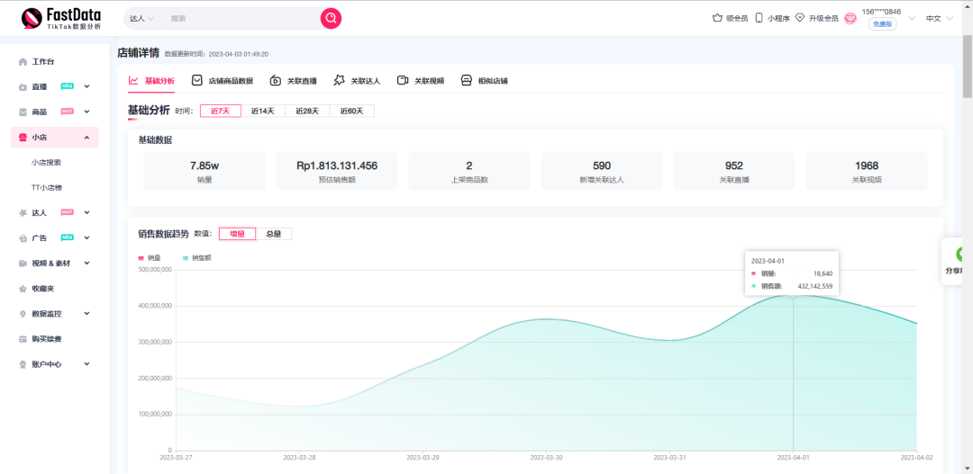
Task: Click the 广告 sidebar icon
Action: [23, 238]
